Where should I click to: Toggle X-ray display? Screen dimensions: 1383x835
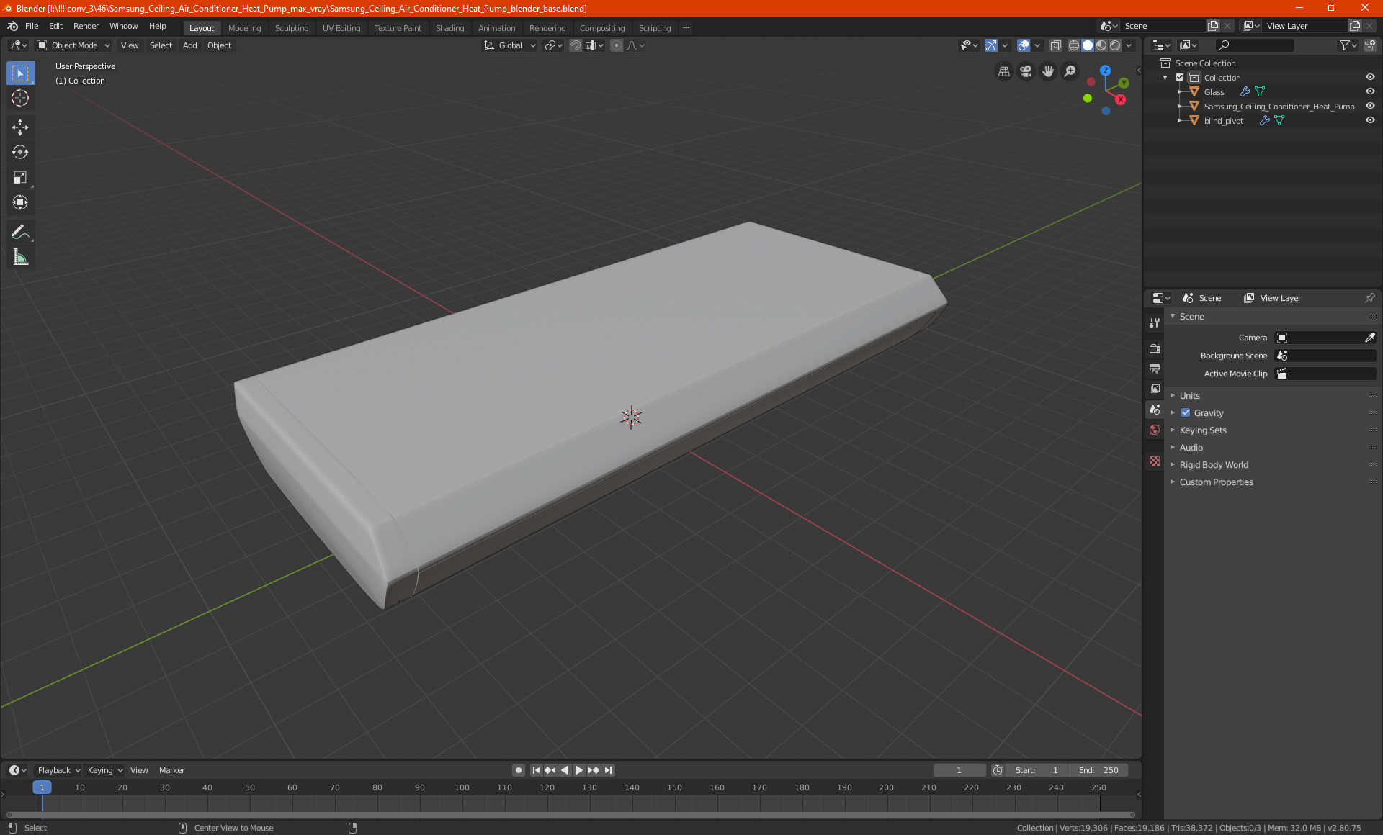(x=1055, y=45)
